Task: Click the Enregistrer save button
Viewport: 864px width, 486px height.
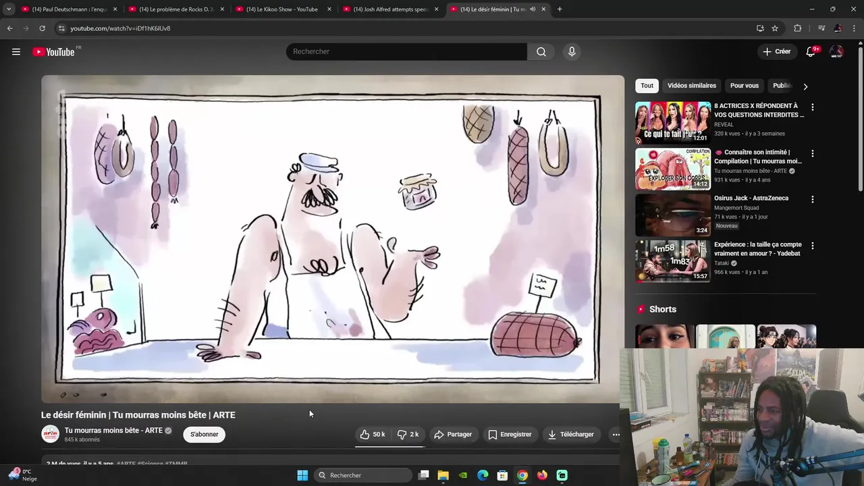Action: coord(510,435)
